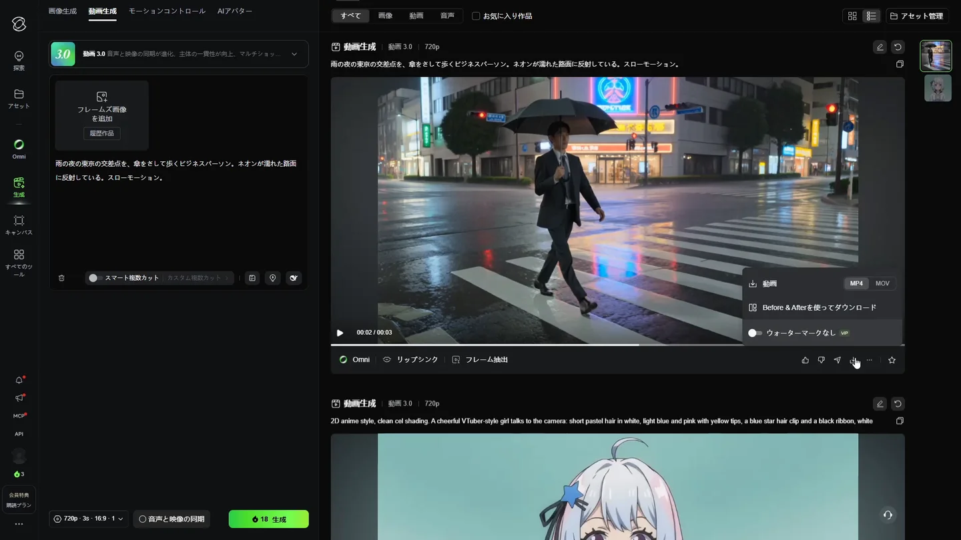The image size is (961, 540).
Task: Open the MCP sidebar entry
Action: (19, 416)
